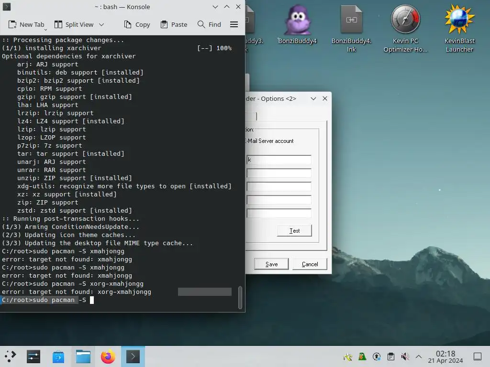
Task: Minimize the Options <2> dialog
Action: tap(313, 98)
